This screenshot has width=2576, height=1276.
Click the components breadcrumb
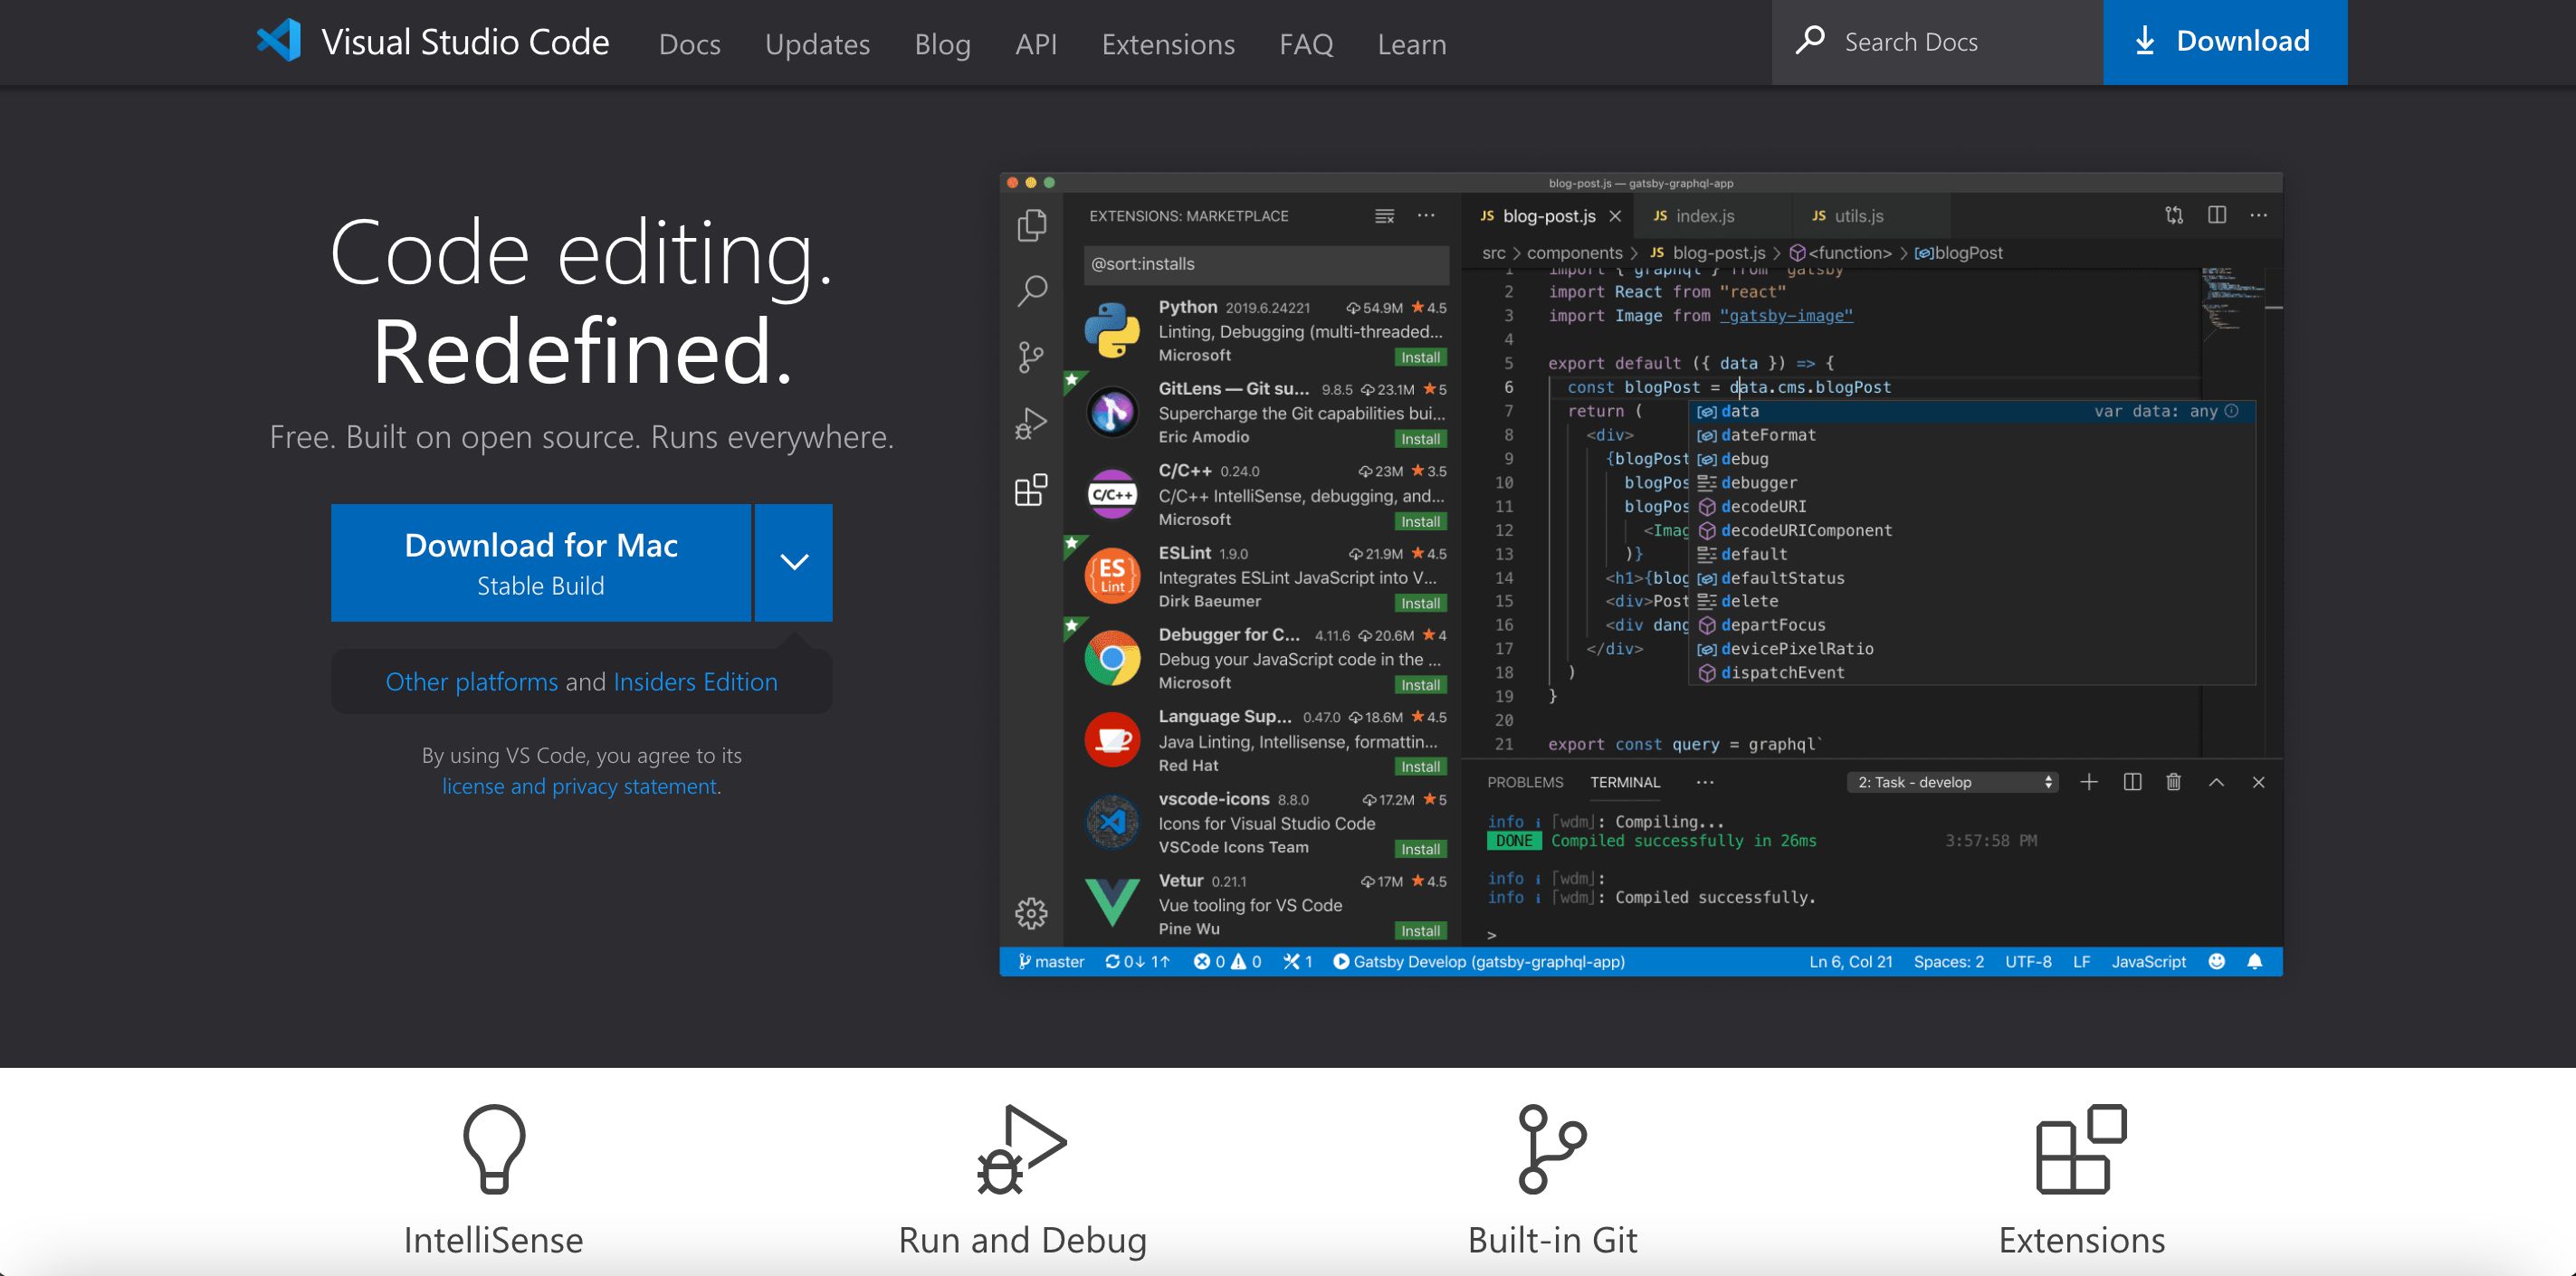[1574, 253]
